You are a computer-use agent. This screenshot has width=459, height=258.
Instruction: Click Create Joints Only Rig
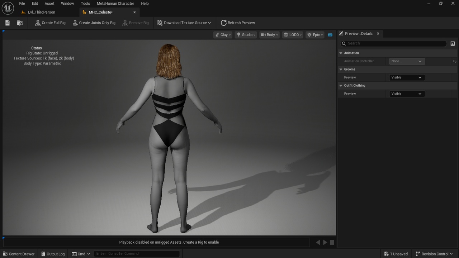click(94, 23)
